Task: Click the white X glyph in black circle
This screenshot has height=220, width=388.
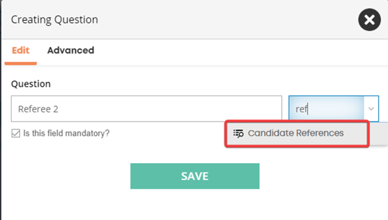Action: click(x=369, y=20)
